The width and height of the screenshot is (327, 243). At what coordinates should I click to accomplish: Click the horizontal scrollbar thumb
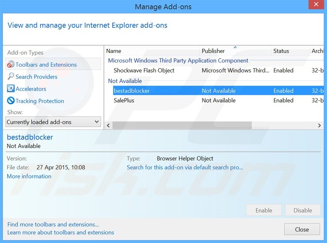tap(182, 125)
